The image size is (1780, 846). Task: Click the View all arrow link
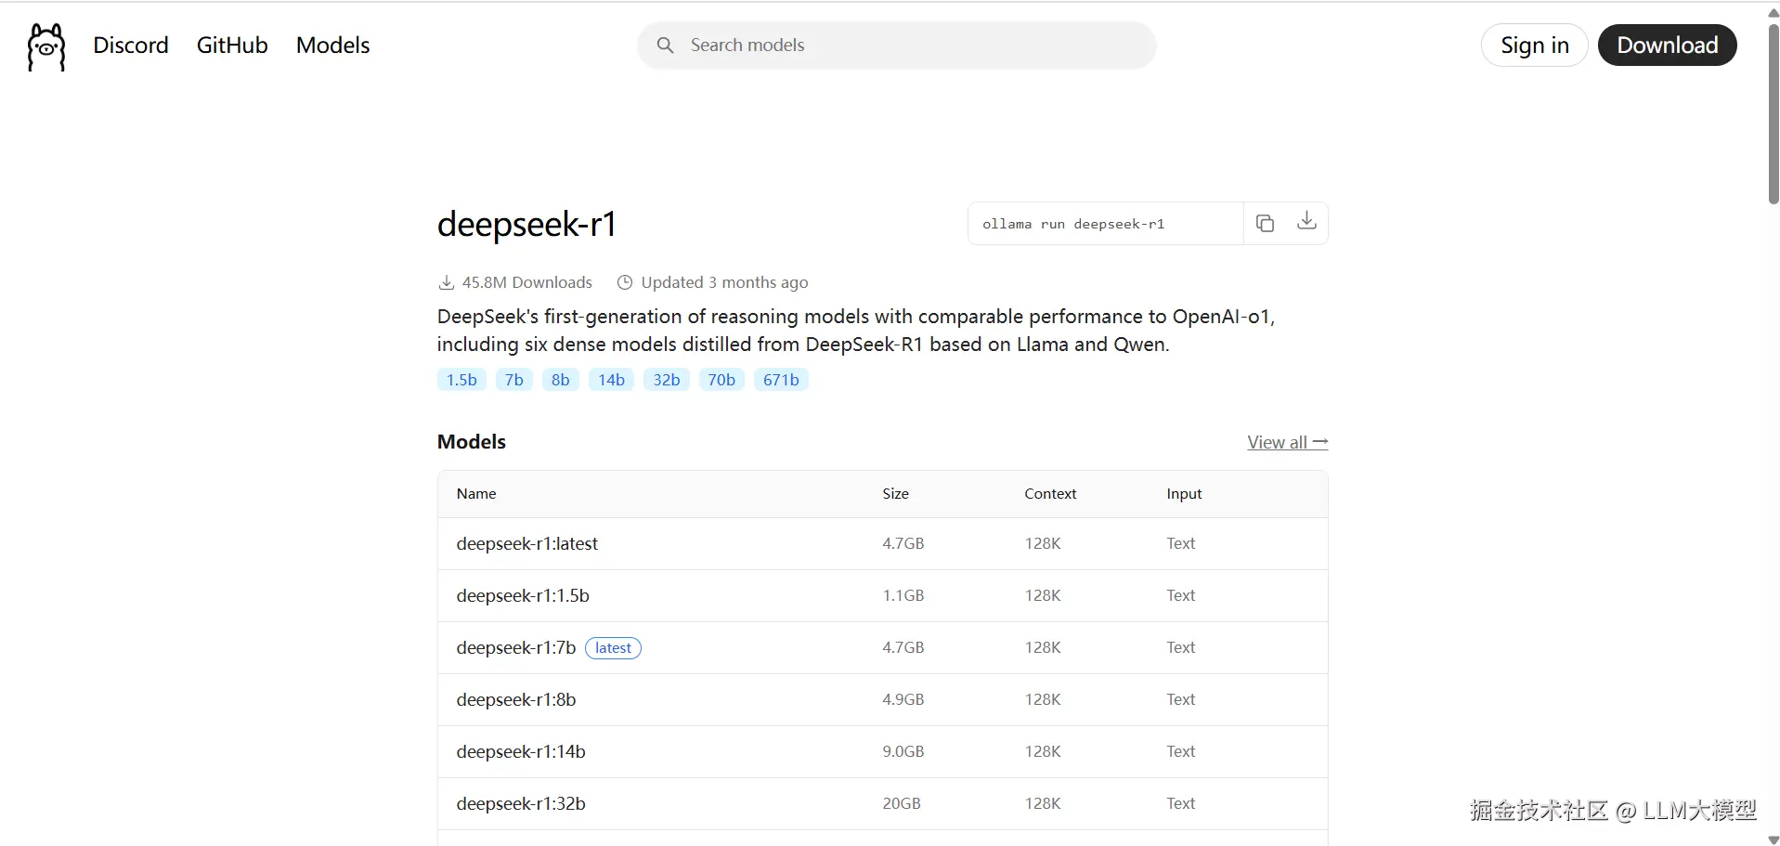point(1287,442)
